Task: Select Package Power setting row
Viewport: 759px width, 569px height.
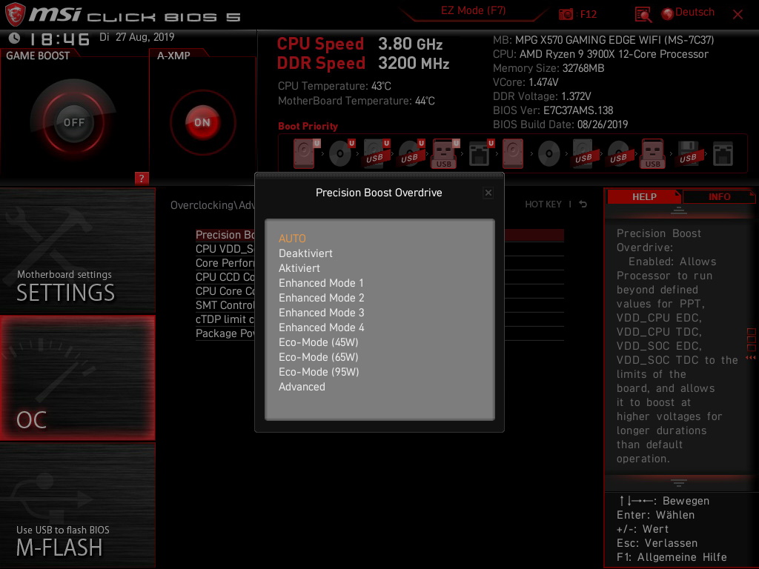Action: 379,333
